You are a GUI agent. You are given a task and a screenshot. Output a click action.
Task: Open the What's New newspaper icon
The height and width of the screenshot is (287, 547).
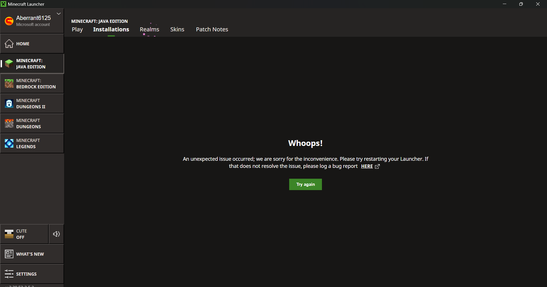pos(9,254)
